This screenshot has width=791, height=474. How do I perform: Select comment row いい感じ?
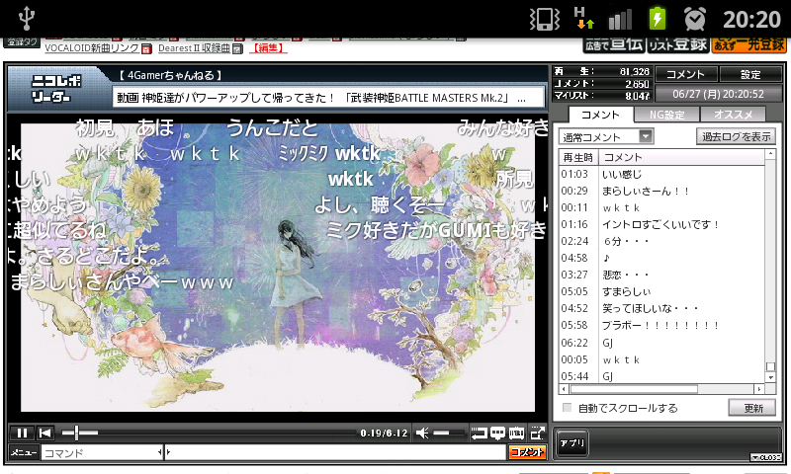pos(661,174)
